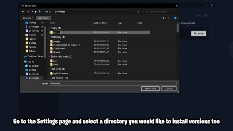Open Release folder in sidebar
Viewport: 233px width, 131px height.
[32, 51]
